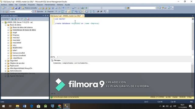195x109 pixels.
Task: Expand the RESERVORIO database node
Action: tap(8, 48)
